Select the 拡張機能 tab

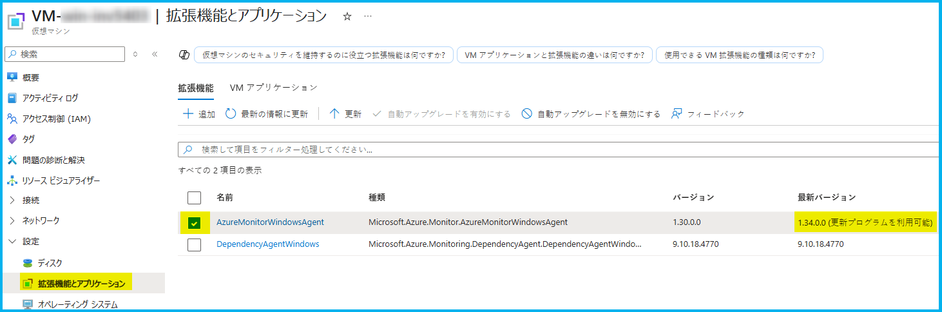(x=195, y=88)
